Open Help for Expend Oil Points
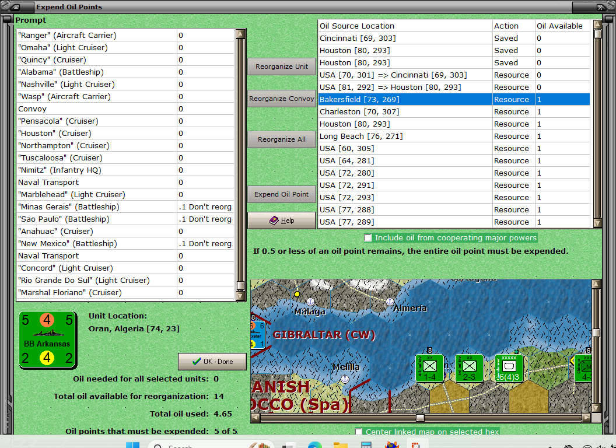The height and width of the screenshot is (448, 616). (x=282, y=220)
